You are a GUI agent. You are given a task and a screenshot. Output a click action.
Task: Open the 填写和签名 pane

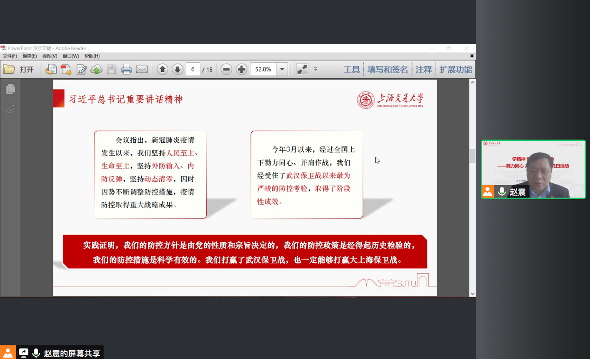point(387,69)
